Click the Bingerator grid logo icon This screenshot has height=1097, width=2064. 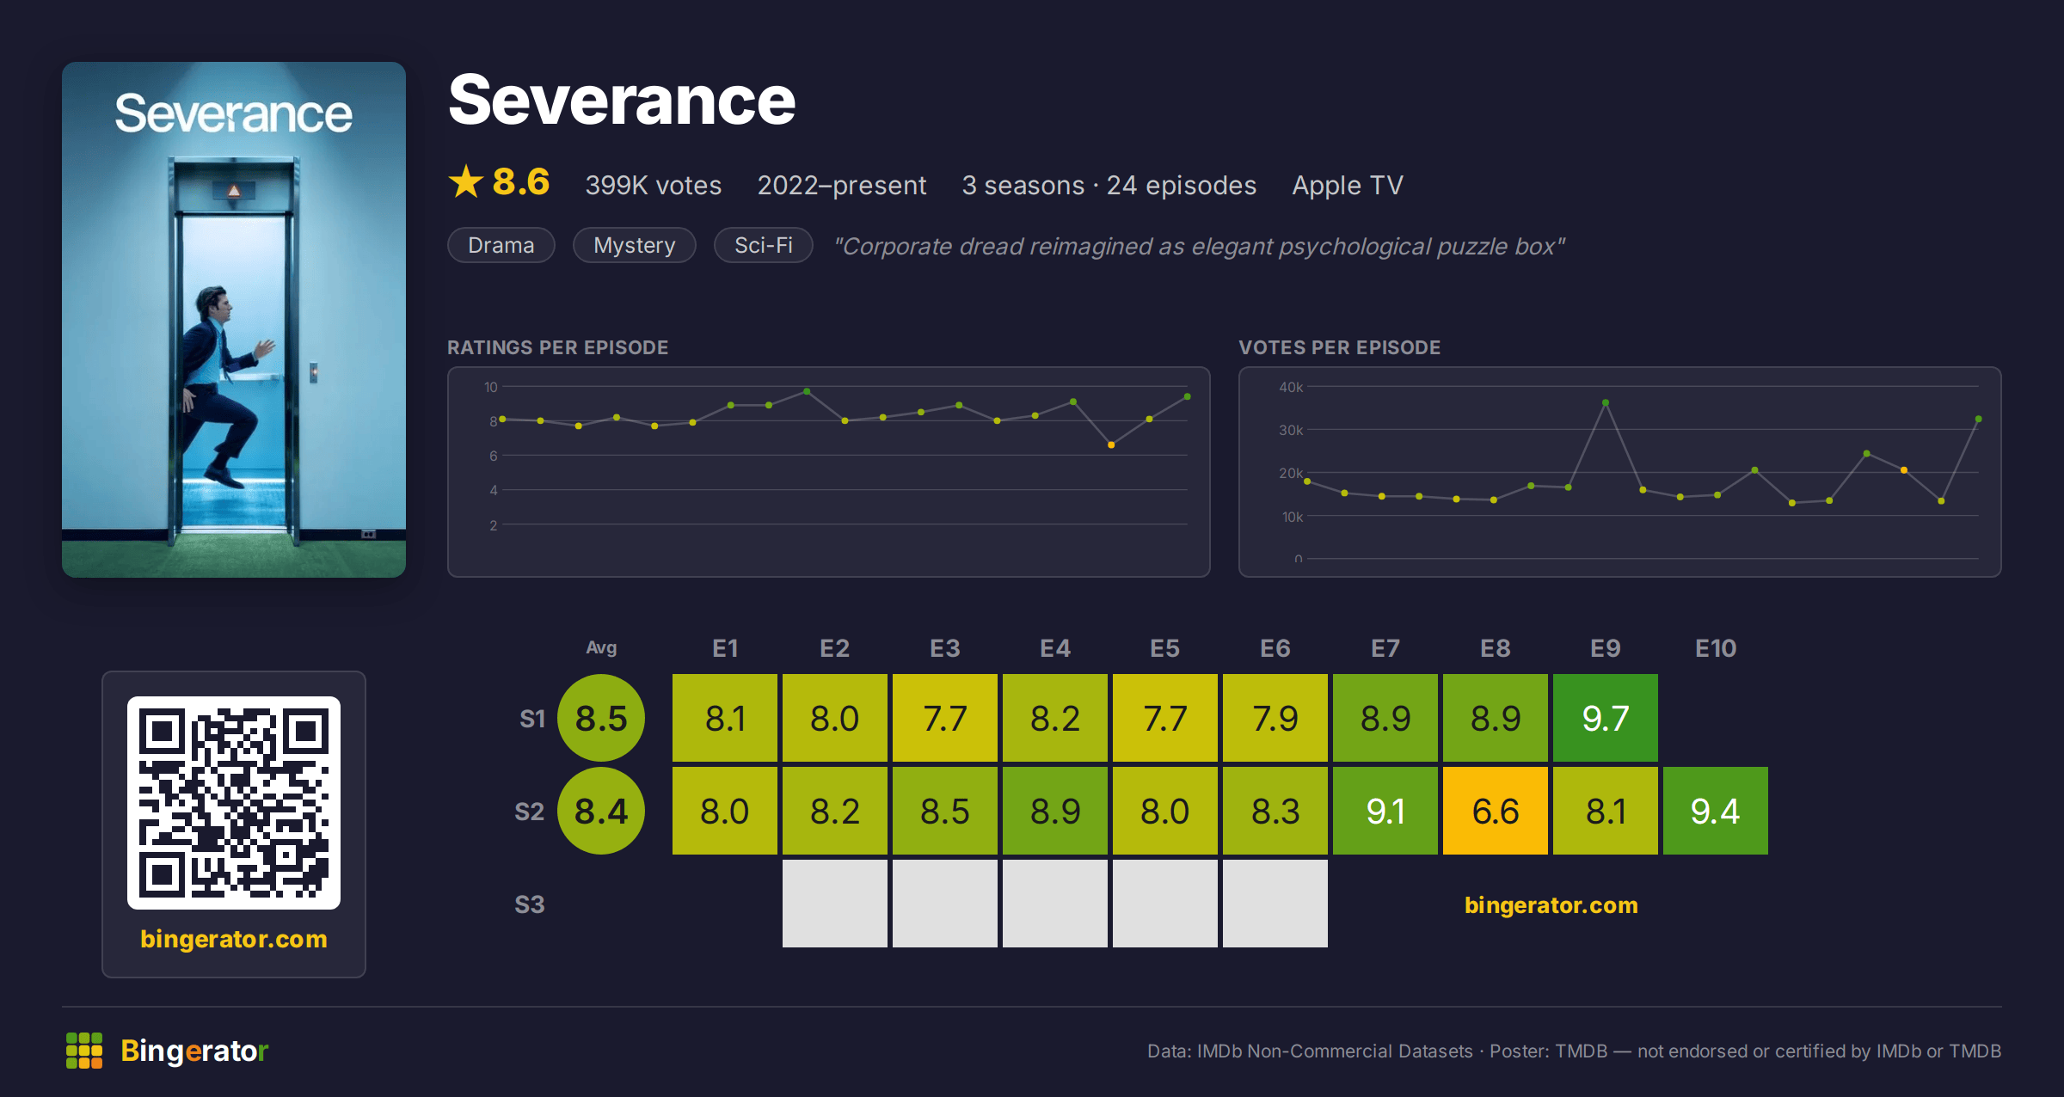(84, 1051)
